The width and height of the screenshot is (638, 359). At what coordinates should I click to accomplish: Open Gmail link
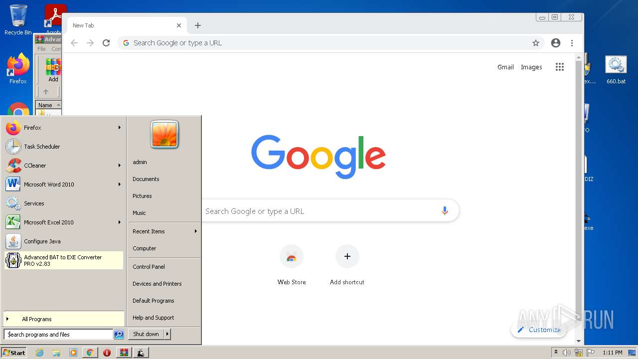click(x=505, y=67)
